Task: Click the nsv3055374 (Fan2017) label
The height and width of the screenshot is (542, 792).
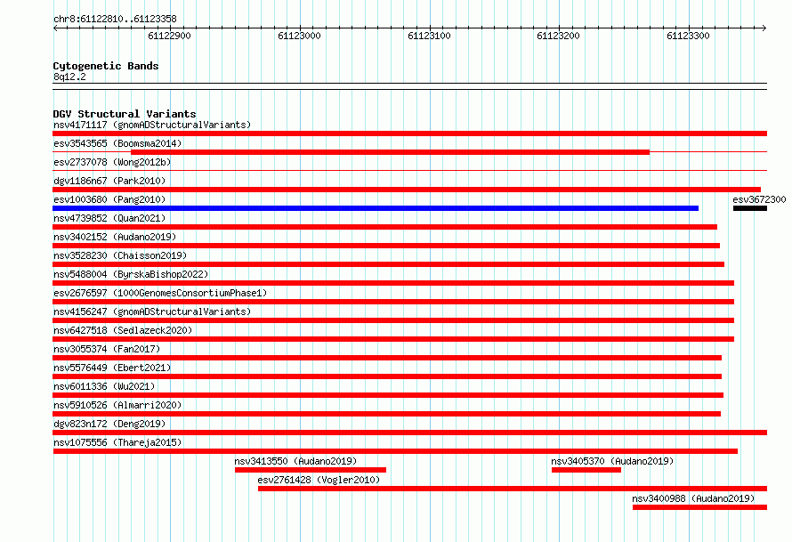Action: (x=107, y=349)
